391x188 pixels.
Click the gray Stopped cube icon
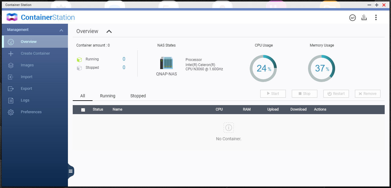(x=79, y=68)
